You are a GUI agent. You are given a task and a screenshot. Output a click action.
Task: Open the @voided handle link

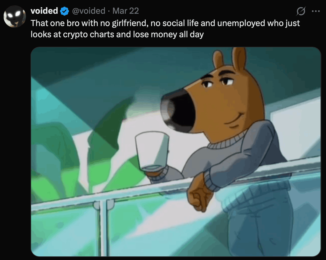(x=89, y=11)
